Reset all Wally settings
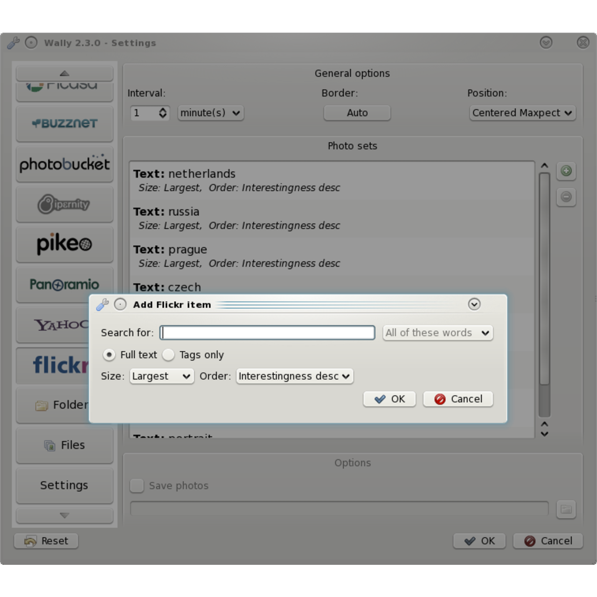Viewport: 597px width, 597px height. point(46,541)
